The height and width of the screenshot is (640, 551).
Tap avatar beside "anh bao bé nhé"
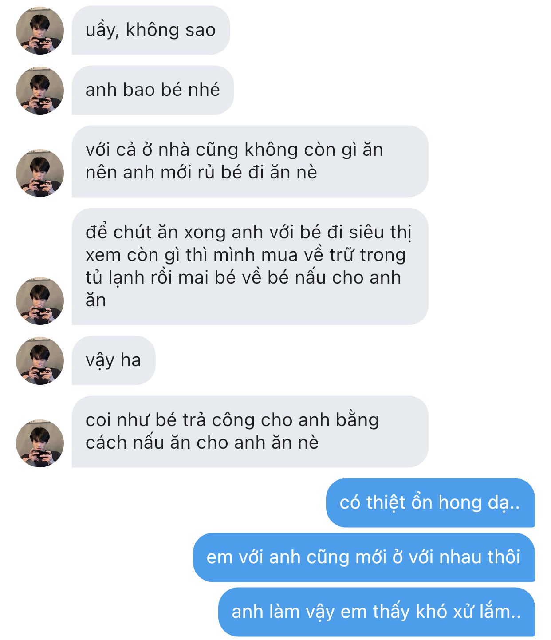click(x=40, y=91)
